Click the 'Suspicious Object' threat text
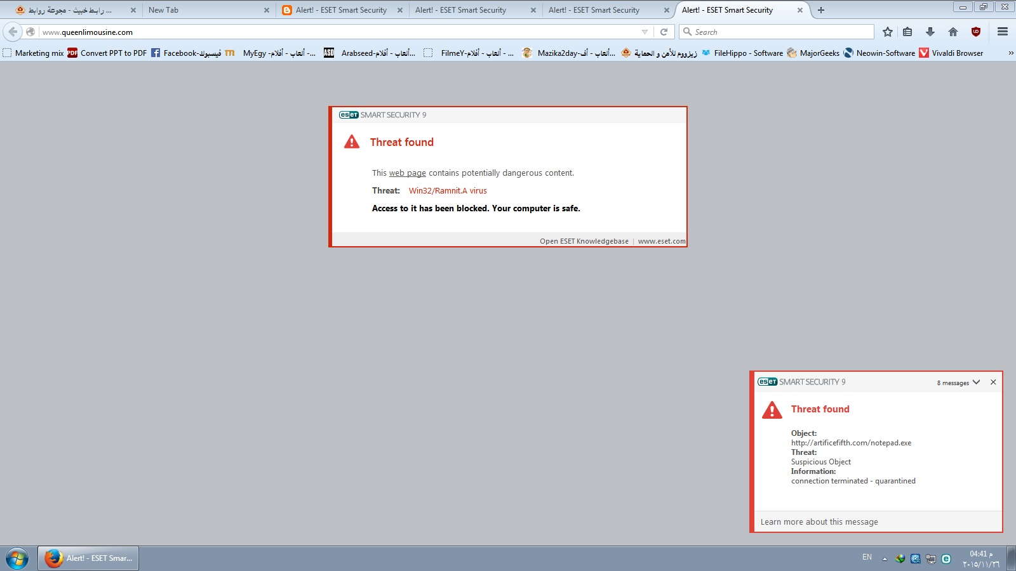 coord(820,462)
